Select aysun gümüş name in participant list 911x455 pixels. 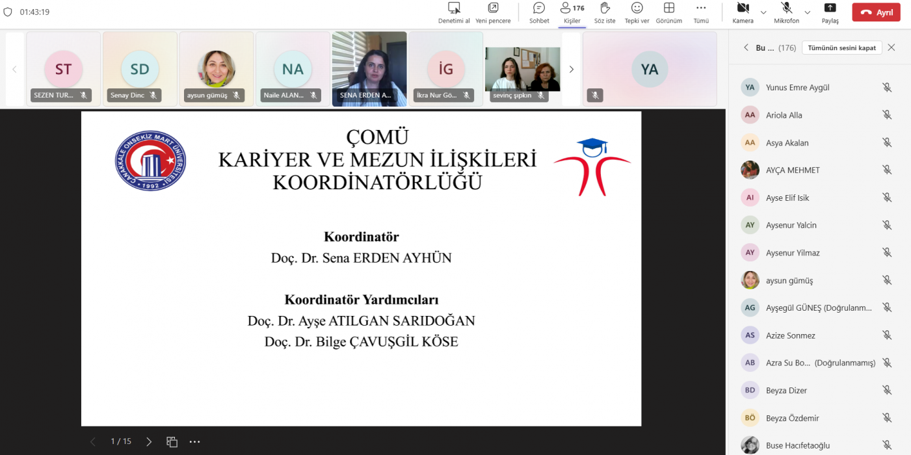(x=789, y=281)
